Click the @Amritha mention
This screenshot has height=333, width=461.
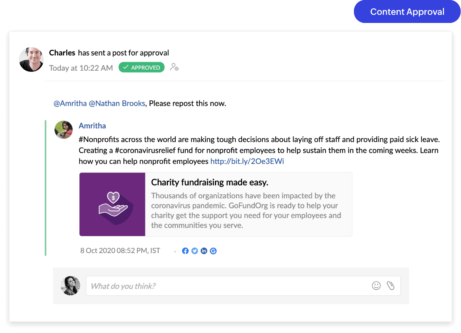70,104
